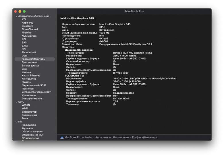Click the Цветной ЖК-дисплей heading
The image size is (224, 157).
(79, 50)
